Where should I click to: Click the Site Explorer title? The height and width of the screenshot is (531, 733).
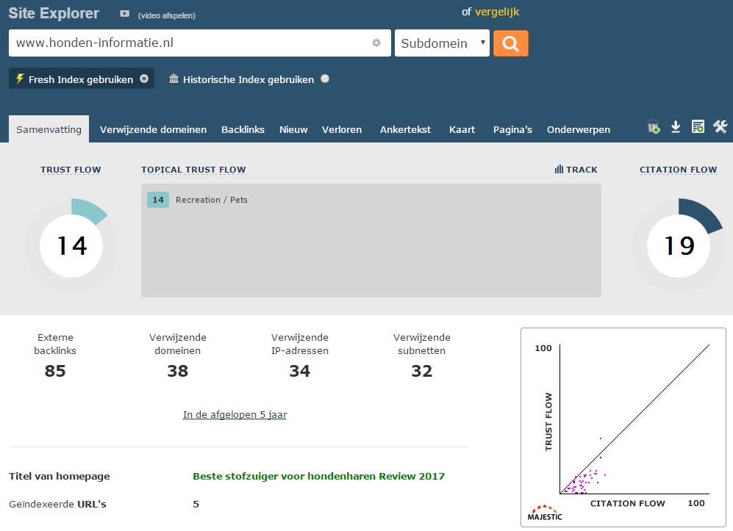[x=54, y=13]
